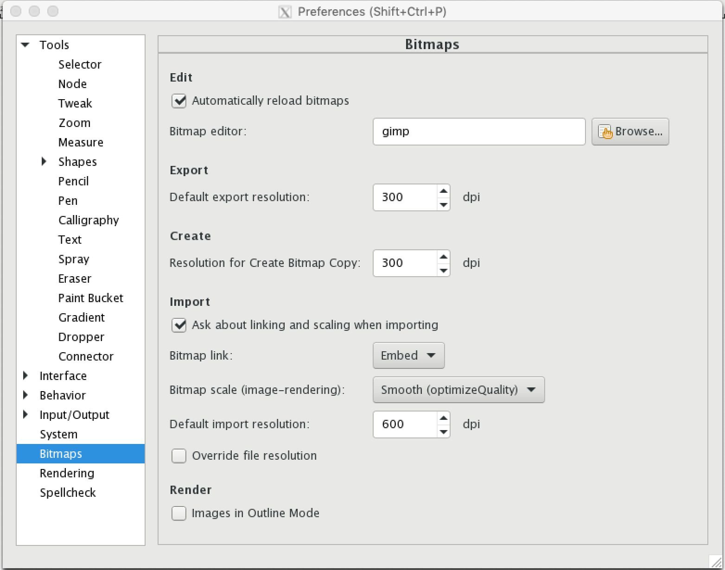Open the Connector tool settings
725x570 pixels.
point(86,356)
